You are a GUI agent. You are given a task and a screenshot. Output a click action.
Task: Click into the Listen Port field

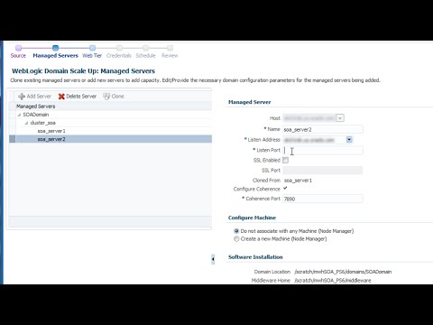pyautogui.click(x=322, y=150)
